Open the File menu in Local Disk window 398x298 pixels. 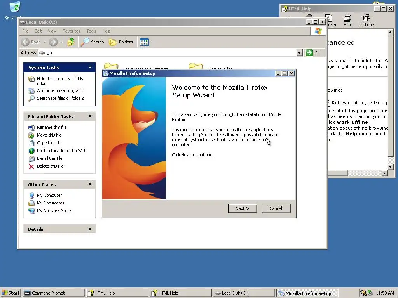[25, 31]
